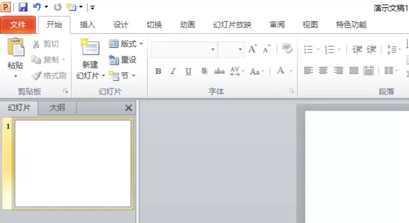Click the 剪切 cut button

[46, 44]
